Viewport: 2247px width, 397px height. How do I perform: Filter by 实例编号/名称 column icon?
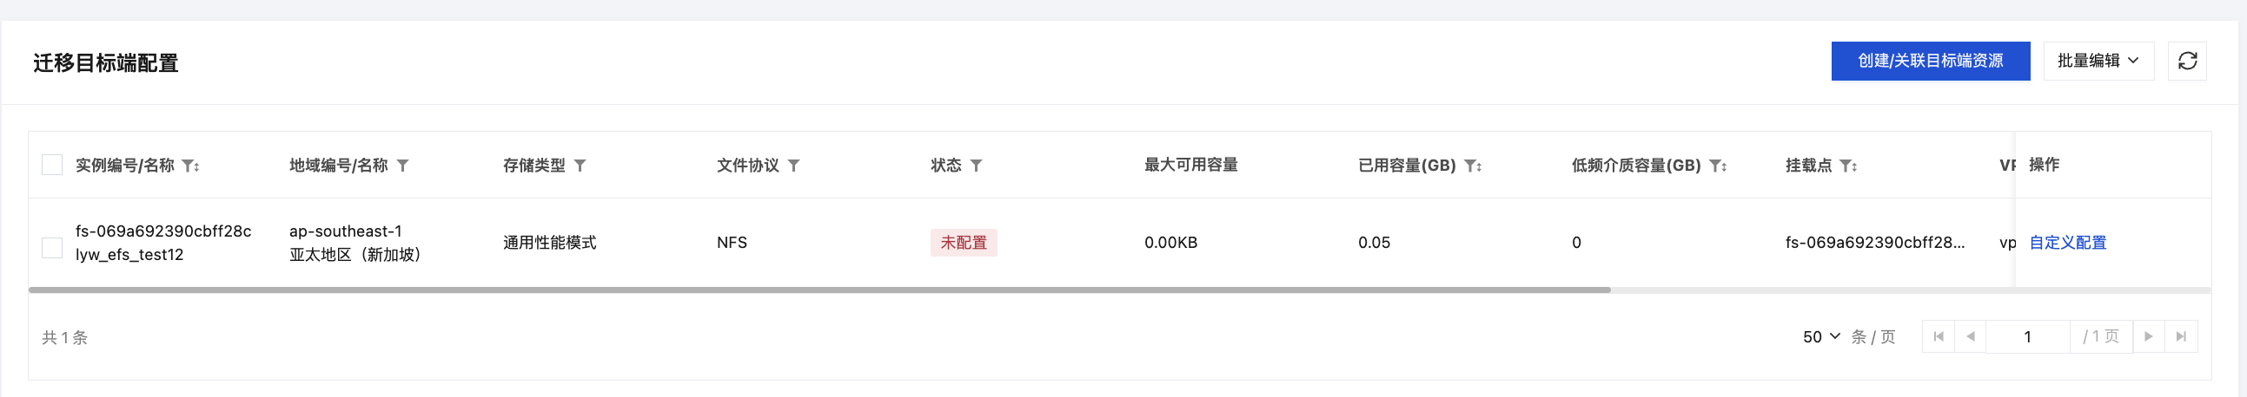click(189, 166)
